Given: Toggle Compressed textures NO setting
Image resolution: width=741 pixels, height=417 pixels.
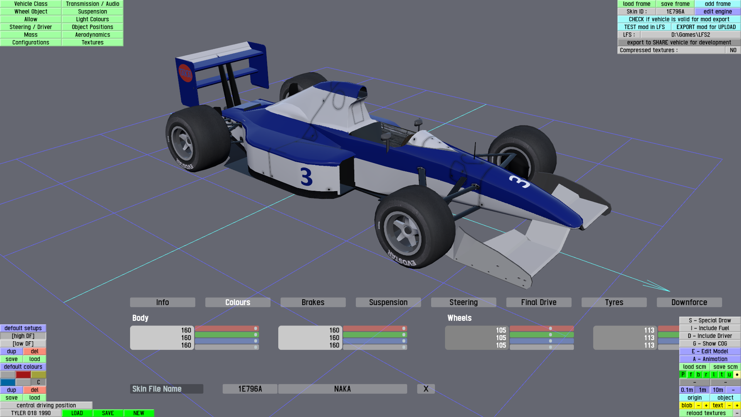Looking at the screenshot, I should pyautogui.click(x=733, y=50).
